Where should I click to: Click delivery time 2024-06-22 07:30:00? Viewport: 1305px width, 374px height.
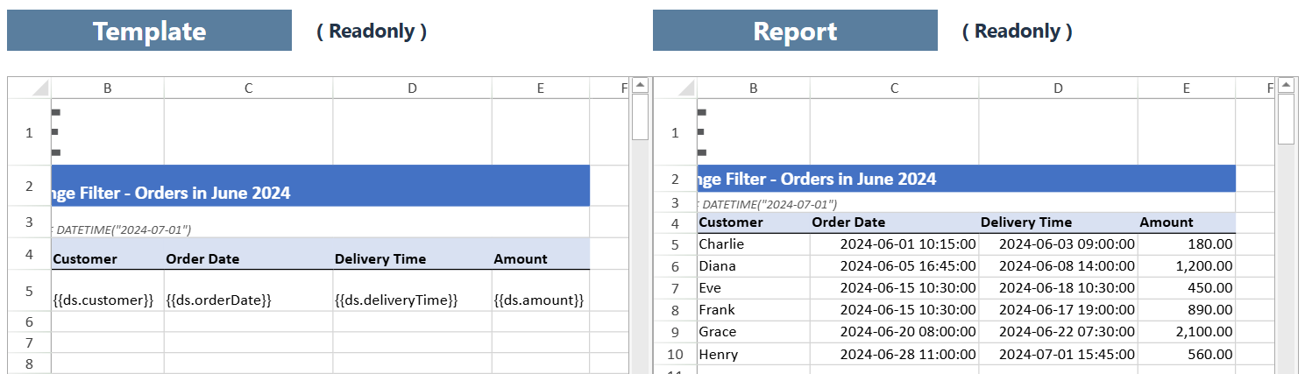(x=1058, y=332)
